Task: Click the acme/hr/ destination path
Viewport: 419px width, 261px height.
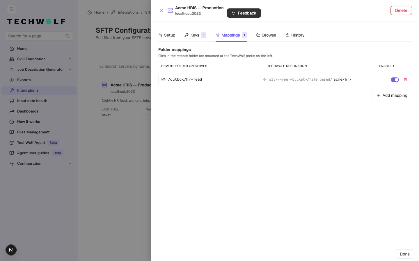Action: 342,79
